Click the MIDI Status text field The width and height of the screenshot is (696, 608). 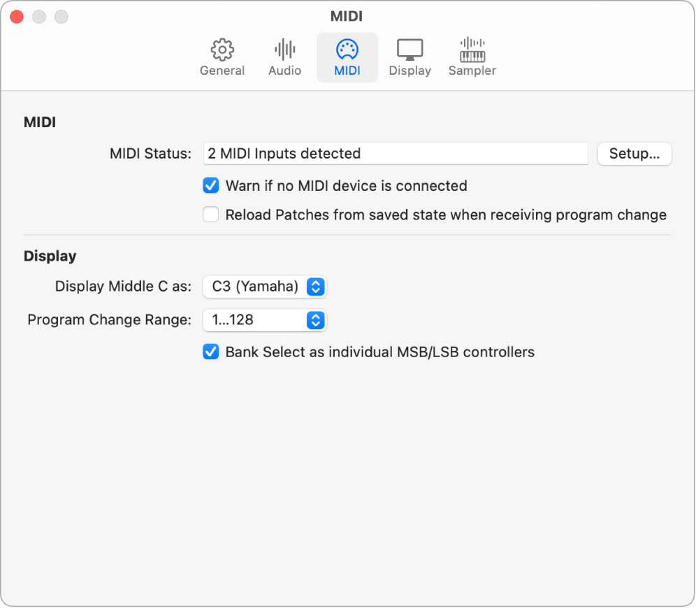point(396,154)
